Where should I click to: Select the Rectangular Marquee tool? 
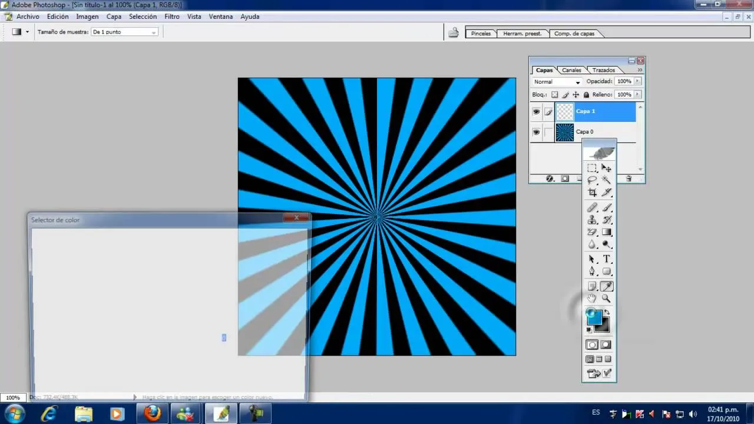click(x=592, y=168)
